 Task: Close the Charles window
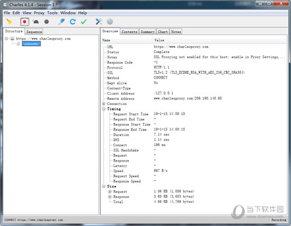pyautogui.click(x=281, y=3)
